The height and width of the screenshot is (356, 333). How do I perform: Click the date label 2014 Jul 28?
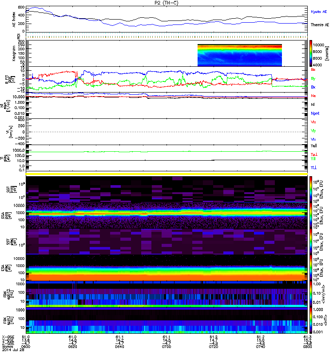(13, 350)
